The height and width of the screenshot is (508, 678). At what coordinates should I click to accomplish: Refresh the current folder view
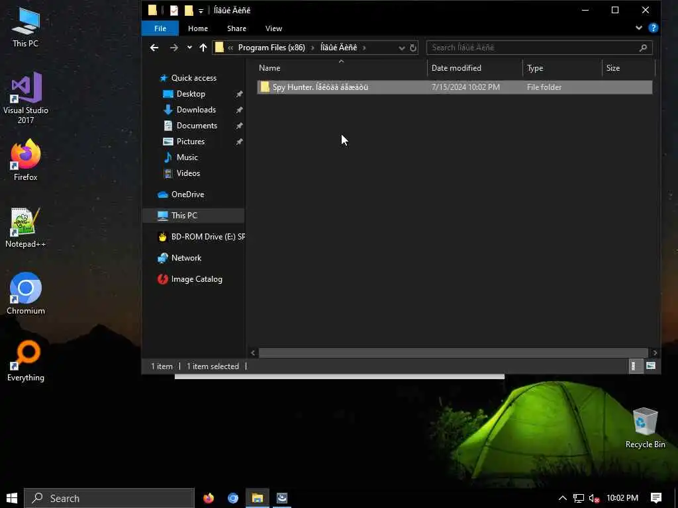(413, 48)
